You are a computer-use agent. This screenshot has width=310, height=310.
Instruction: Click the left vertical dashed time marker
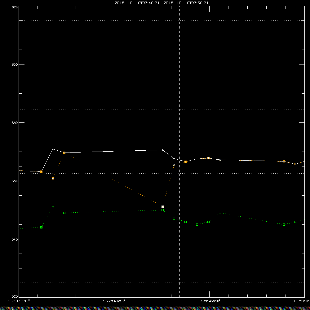coord(157,152)
